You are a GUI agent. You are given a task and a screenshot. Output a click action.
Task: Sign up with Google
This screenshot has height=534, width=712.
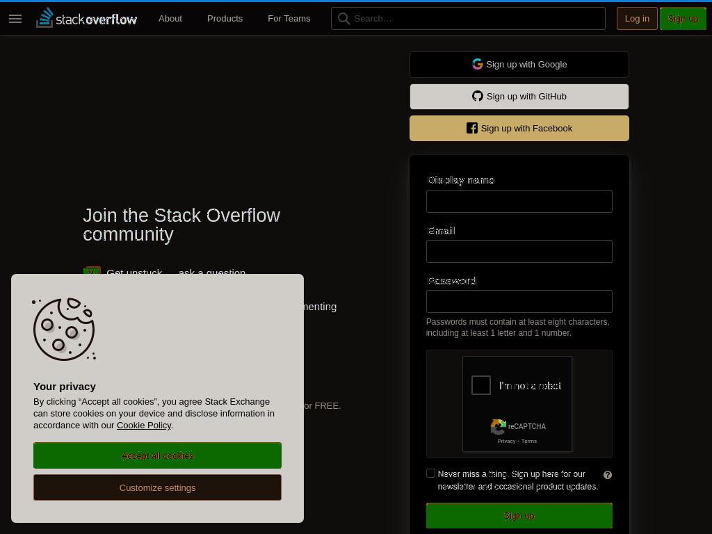tap(519, 65)
